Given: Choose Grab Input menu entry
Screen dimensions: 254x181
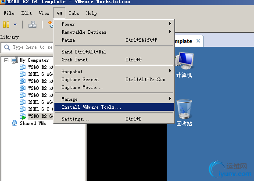Looking at the screenshot, I should pyautogui.click(x=114, y=60).
